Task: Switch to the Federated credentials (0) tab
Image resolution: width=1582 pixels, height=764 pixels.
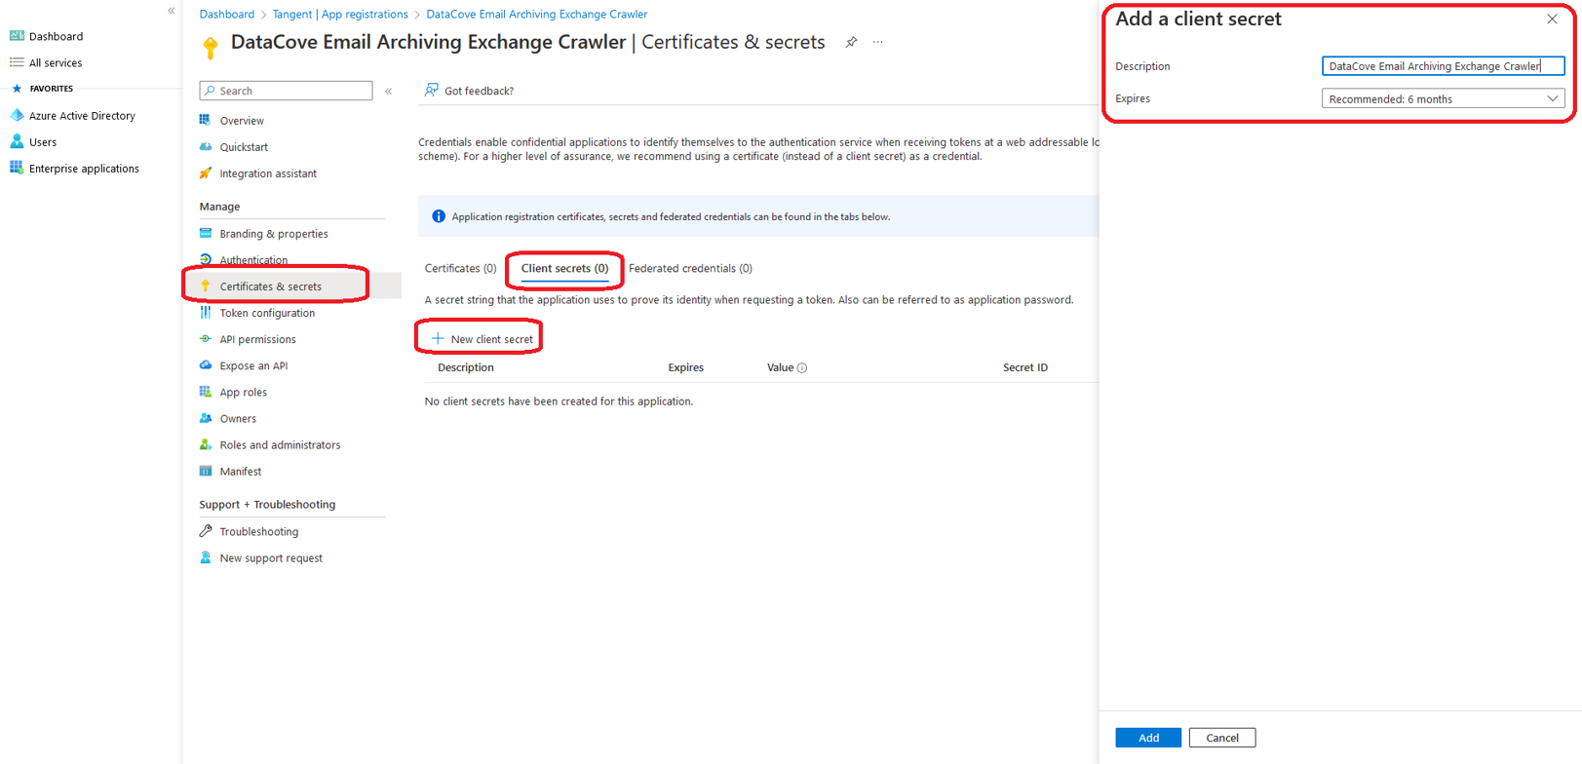Action: 690,269
